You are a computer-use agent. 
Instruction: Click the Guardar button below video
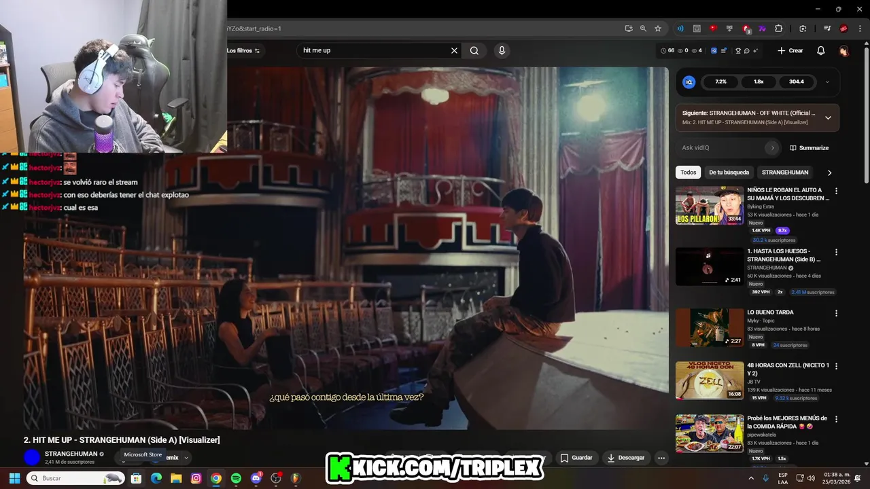click(576, 458)
